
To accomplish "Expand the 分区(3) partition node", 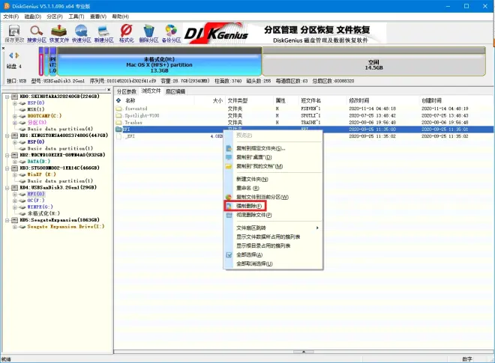I will click(14, 123).
